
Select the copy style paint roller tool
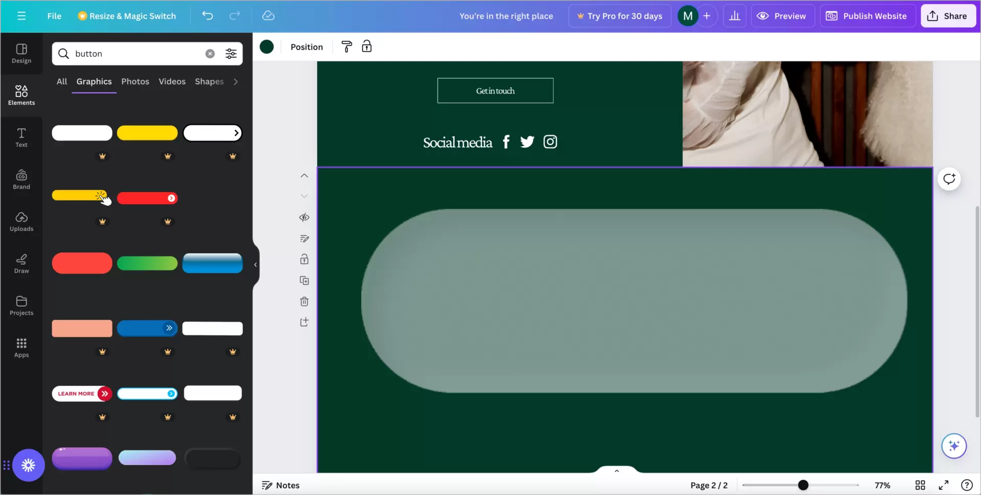pos(346,46)
